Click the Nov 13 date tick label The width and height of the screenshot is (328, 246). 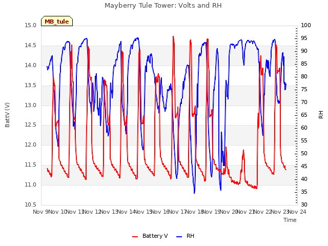coord(109,212)
